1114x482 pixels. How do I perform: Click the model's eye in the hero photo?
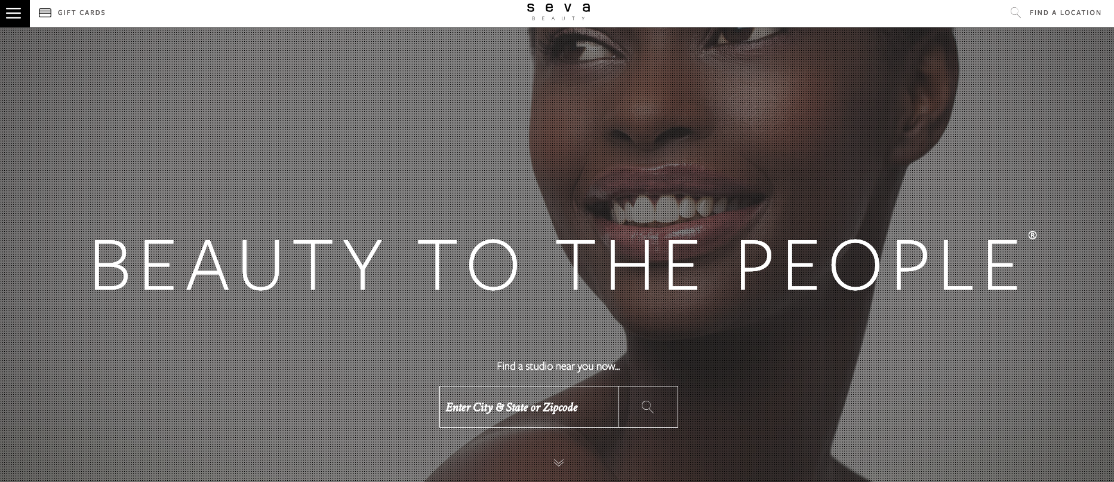click(588, 49)
